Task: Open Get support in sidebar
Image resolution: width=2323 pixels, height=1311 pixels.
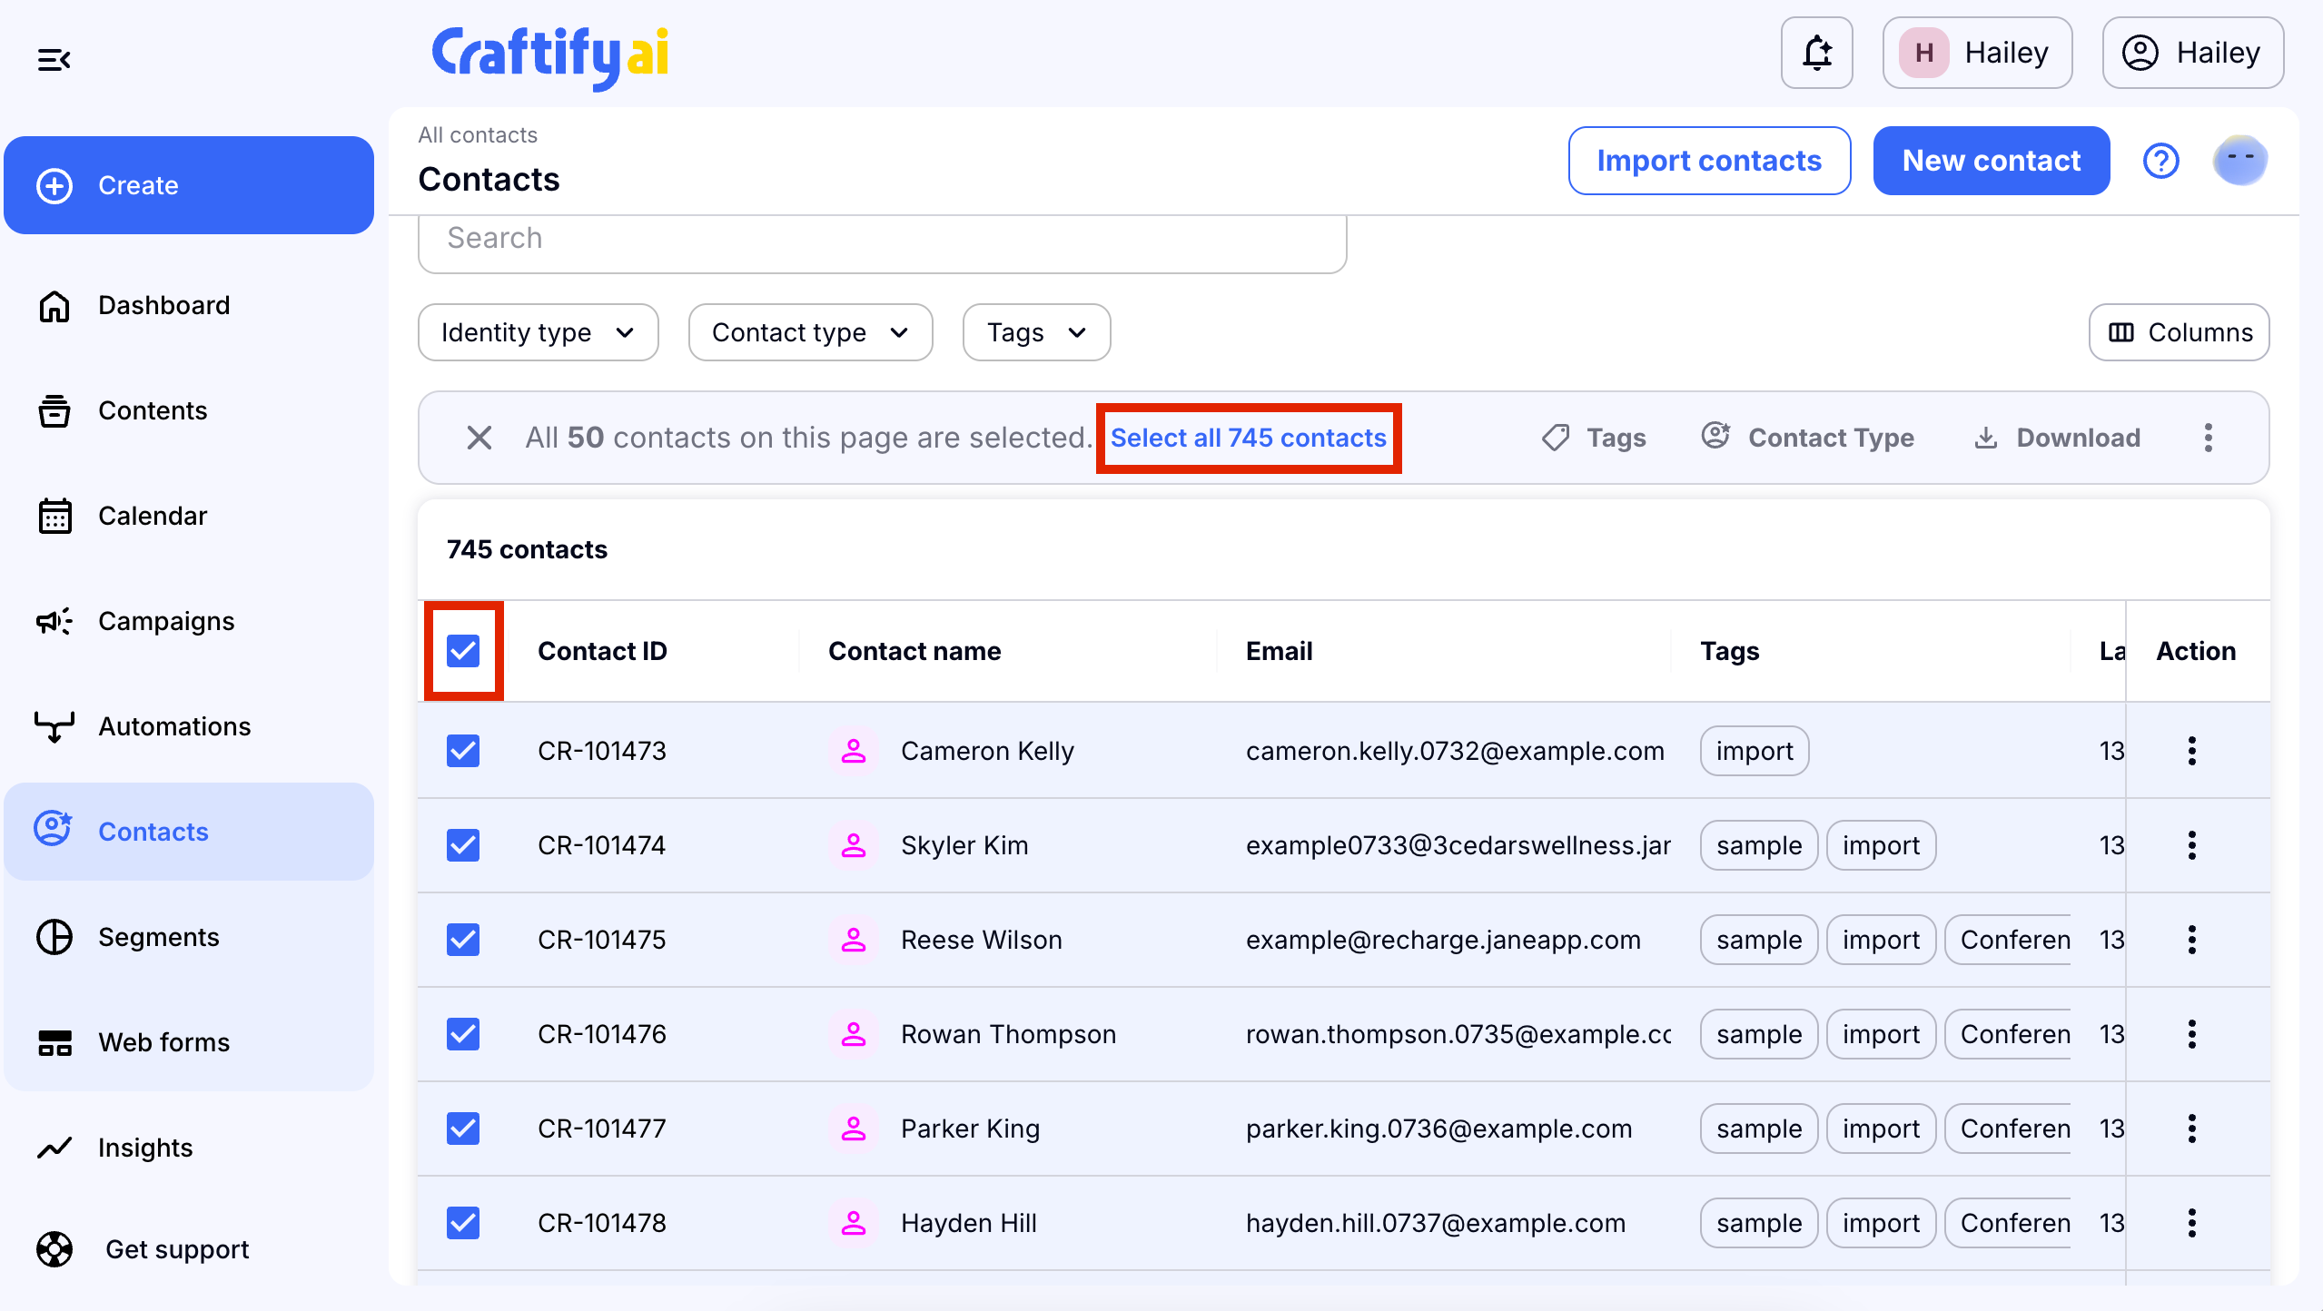Action: coord(189,1249)
